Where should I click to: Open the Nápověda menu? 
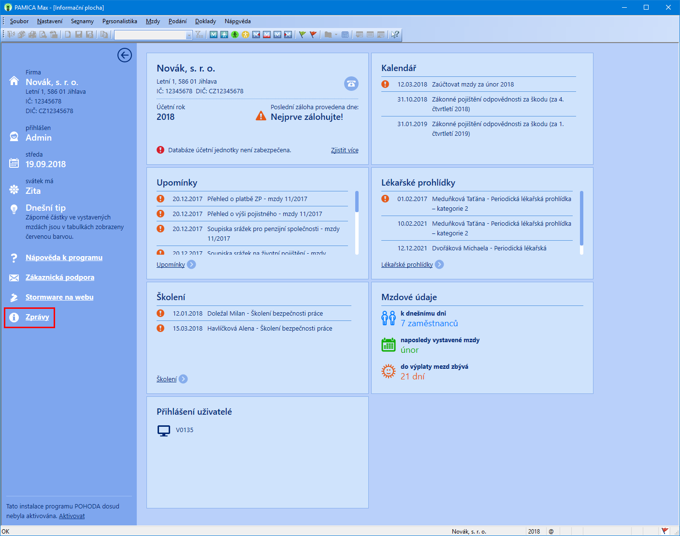[x=237, y=21]
